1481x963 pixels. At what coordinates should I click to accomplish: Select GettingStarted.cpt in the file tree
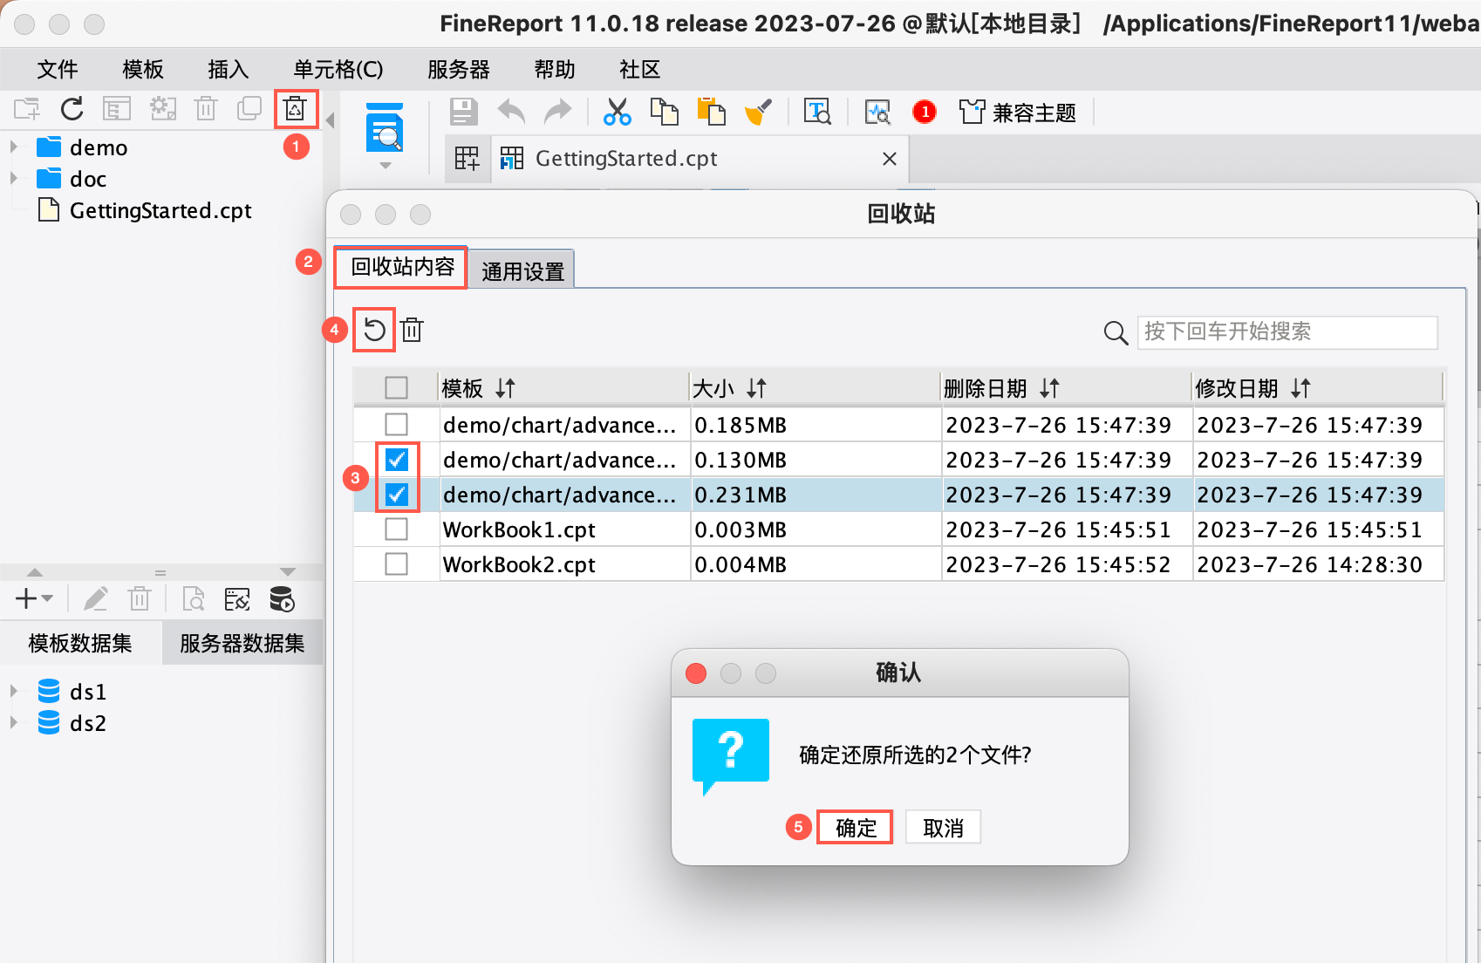[160, 210]
